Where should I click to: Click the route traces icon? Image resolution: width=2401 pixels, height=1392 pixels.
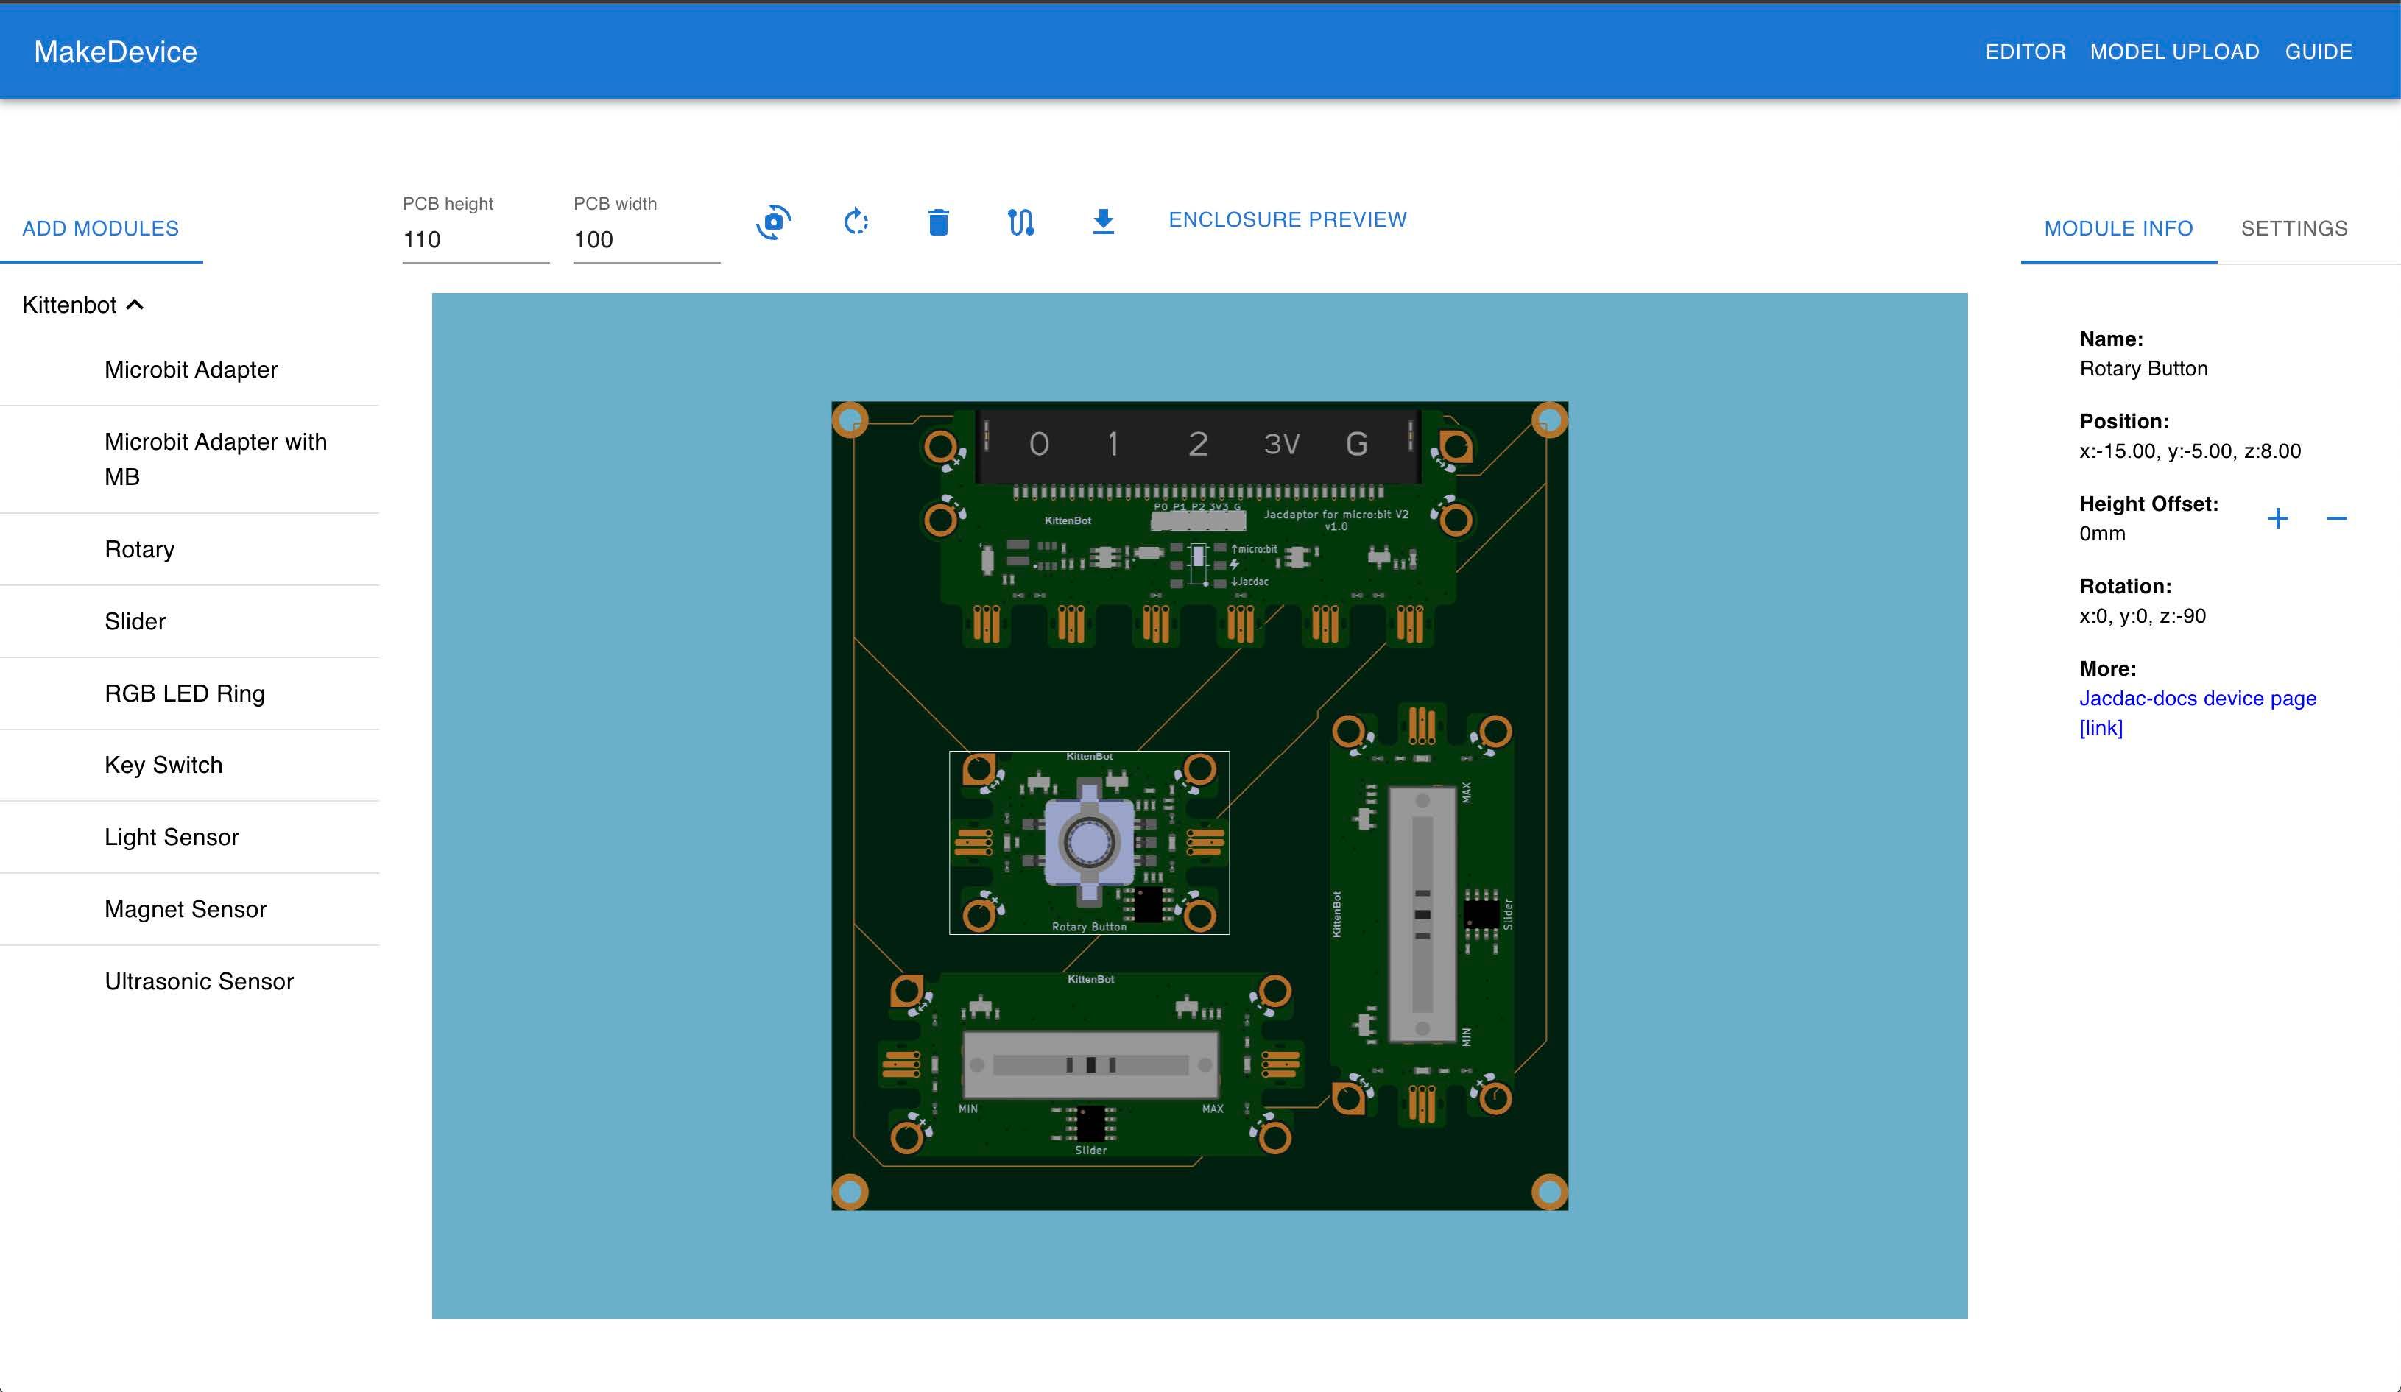tap(1020, 222)
